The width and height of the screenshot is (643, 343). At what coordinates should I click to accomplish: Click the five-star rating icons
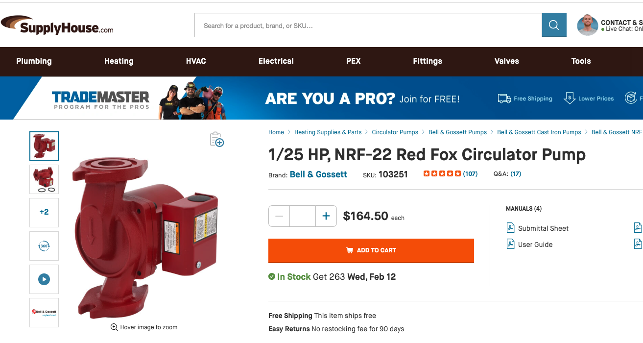click(442, 173)
